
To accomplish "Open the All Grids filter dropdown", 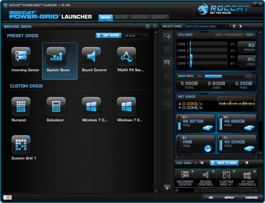I will point(137,36).
